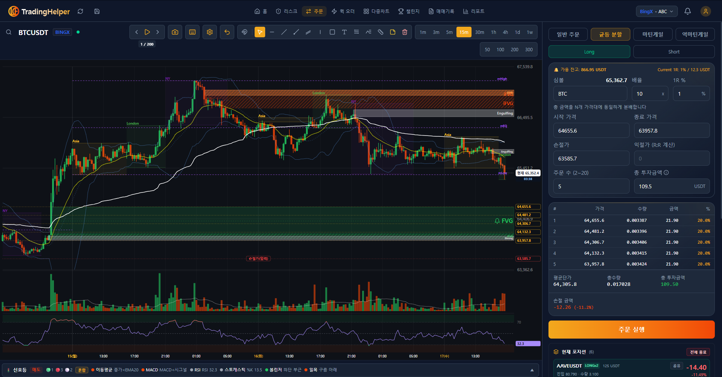The image size is (722, 377).
Task: Open the BingX - ABC account dropdown
Action: point(657,11)
